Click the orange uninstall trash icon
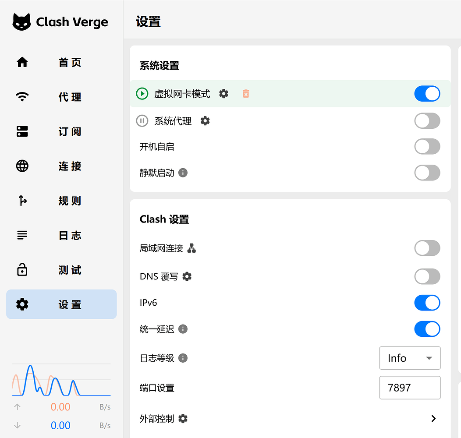The height and width of the screenshot is (438, 461). point(246,94)
